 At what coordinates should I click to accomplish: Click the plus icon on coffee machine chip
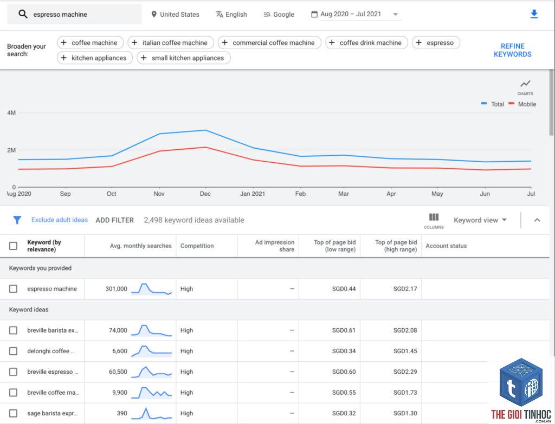click(64, 43)
